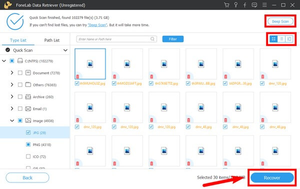Expand the Others tree node
300x189 pixels.
click(x=12, y=85)
